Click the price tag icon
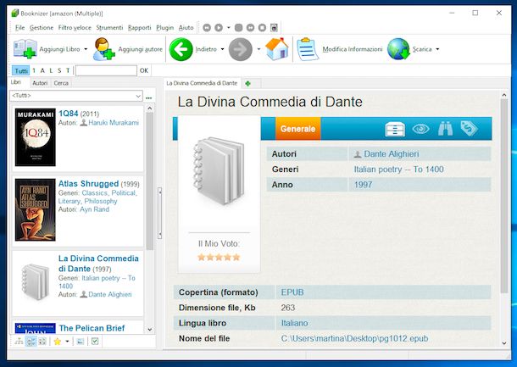 pos(470,128)
